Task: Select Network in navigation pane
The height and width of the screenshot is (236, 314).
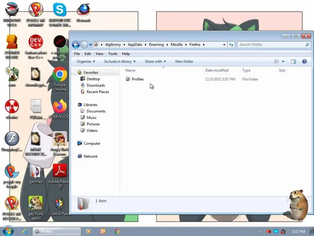Action: [90, 156]
